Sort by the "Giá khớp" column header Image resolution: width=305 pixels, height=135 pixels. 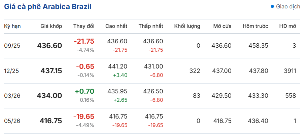pyautogui.click(x=51, y=26)
